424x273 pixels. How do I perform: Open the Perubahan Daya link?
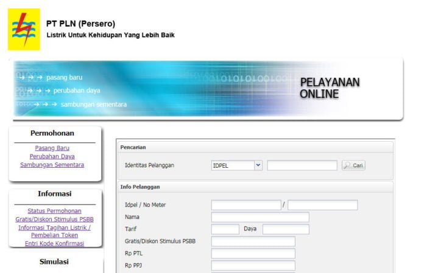click(52, 156)
